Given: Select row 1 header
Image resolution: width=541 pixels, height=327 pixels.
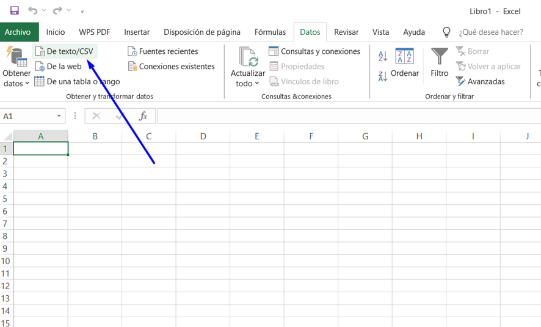Looking at the screenshot, I should 6,149.
